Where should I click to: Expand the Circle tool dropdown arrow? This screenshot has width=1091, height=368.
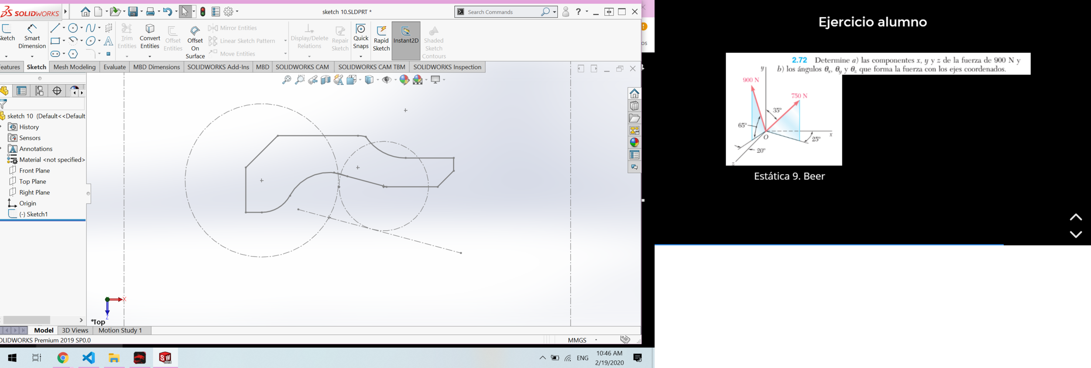click(82, 28)
